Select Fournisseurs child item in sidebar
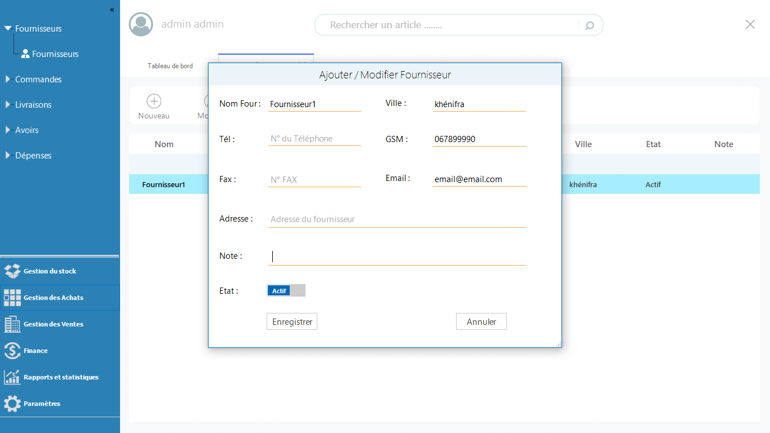Viewport: 770px width, 433px height. [55, 54]
